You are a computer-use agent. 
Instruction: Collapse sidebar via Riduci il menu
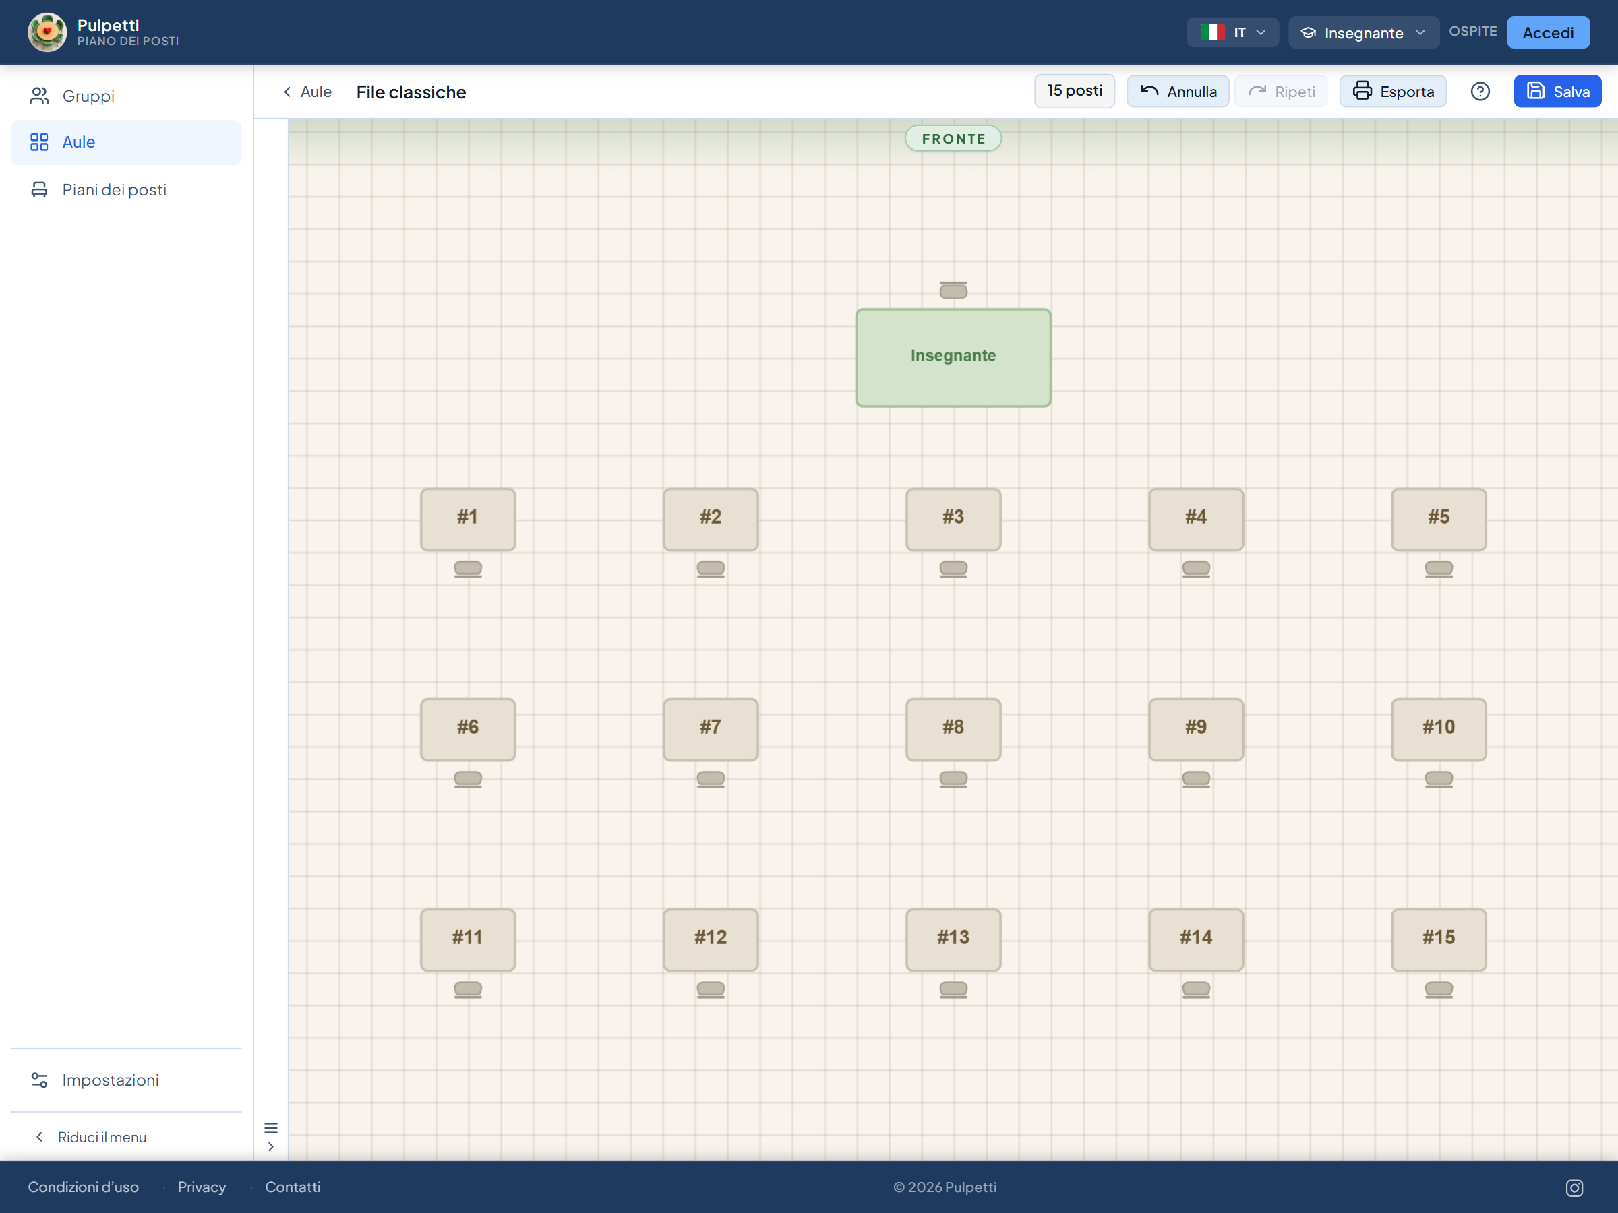coord(91,1137)
